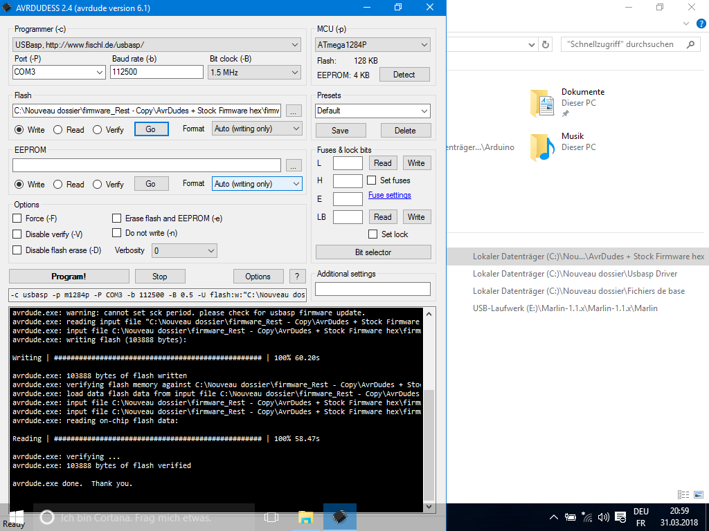
Task: Open the Flash Format dropdown
Action: click(257, 129)
